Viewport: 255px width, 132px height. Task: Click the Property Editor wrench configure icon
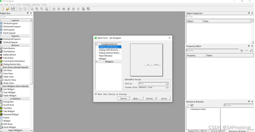(x=251, y=51)
